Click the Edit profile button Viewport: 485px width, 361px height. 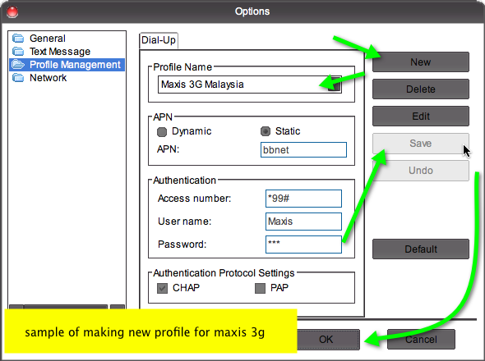pos(421,117)
